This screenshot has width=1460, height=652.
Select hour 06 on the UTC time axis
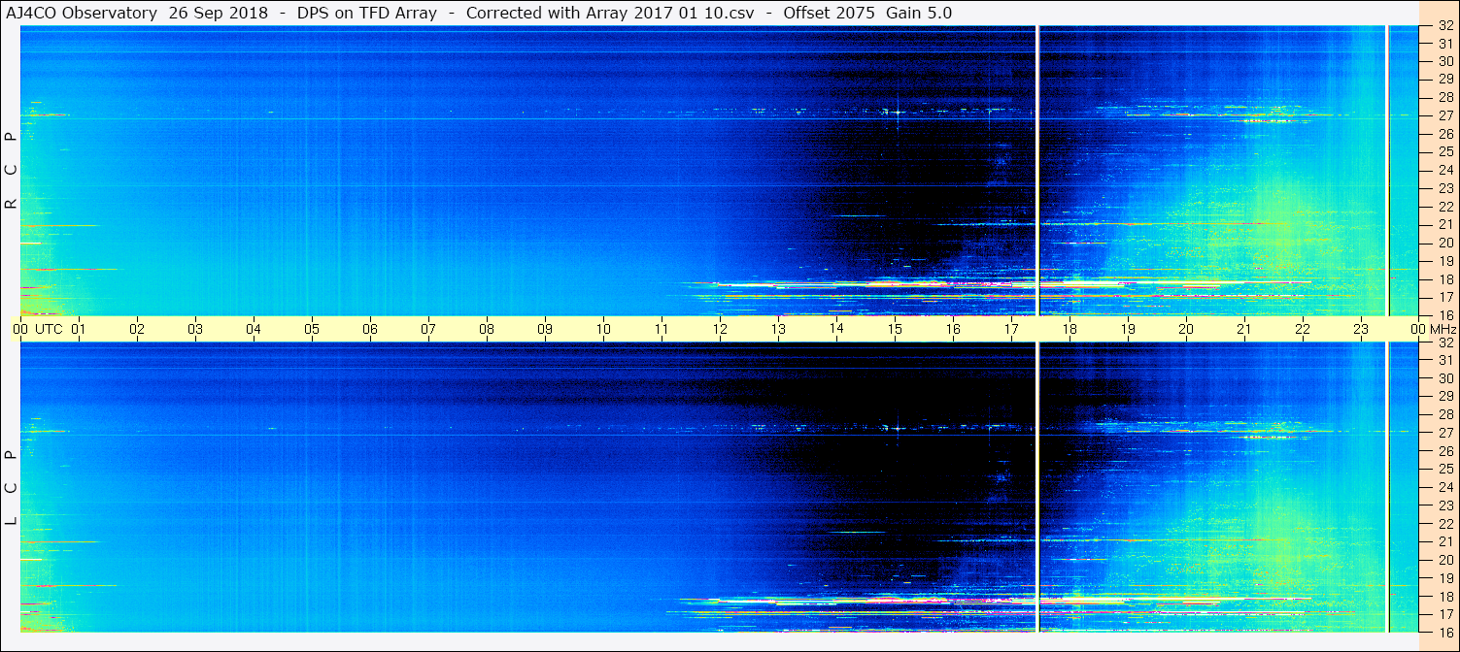pos(370,329)
